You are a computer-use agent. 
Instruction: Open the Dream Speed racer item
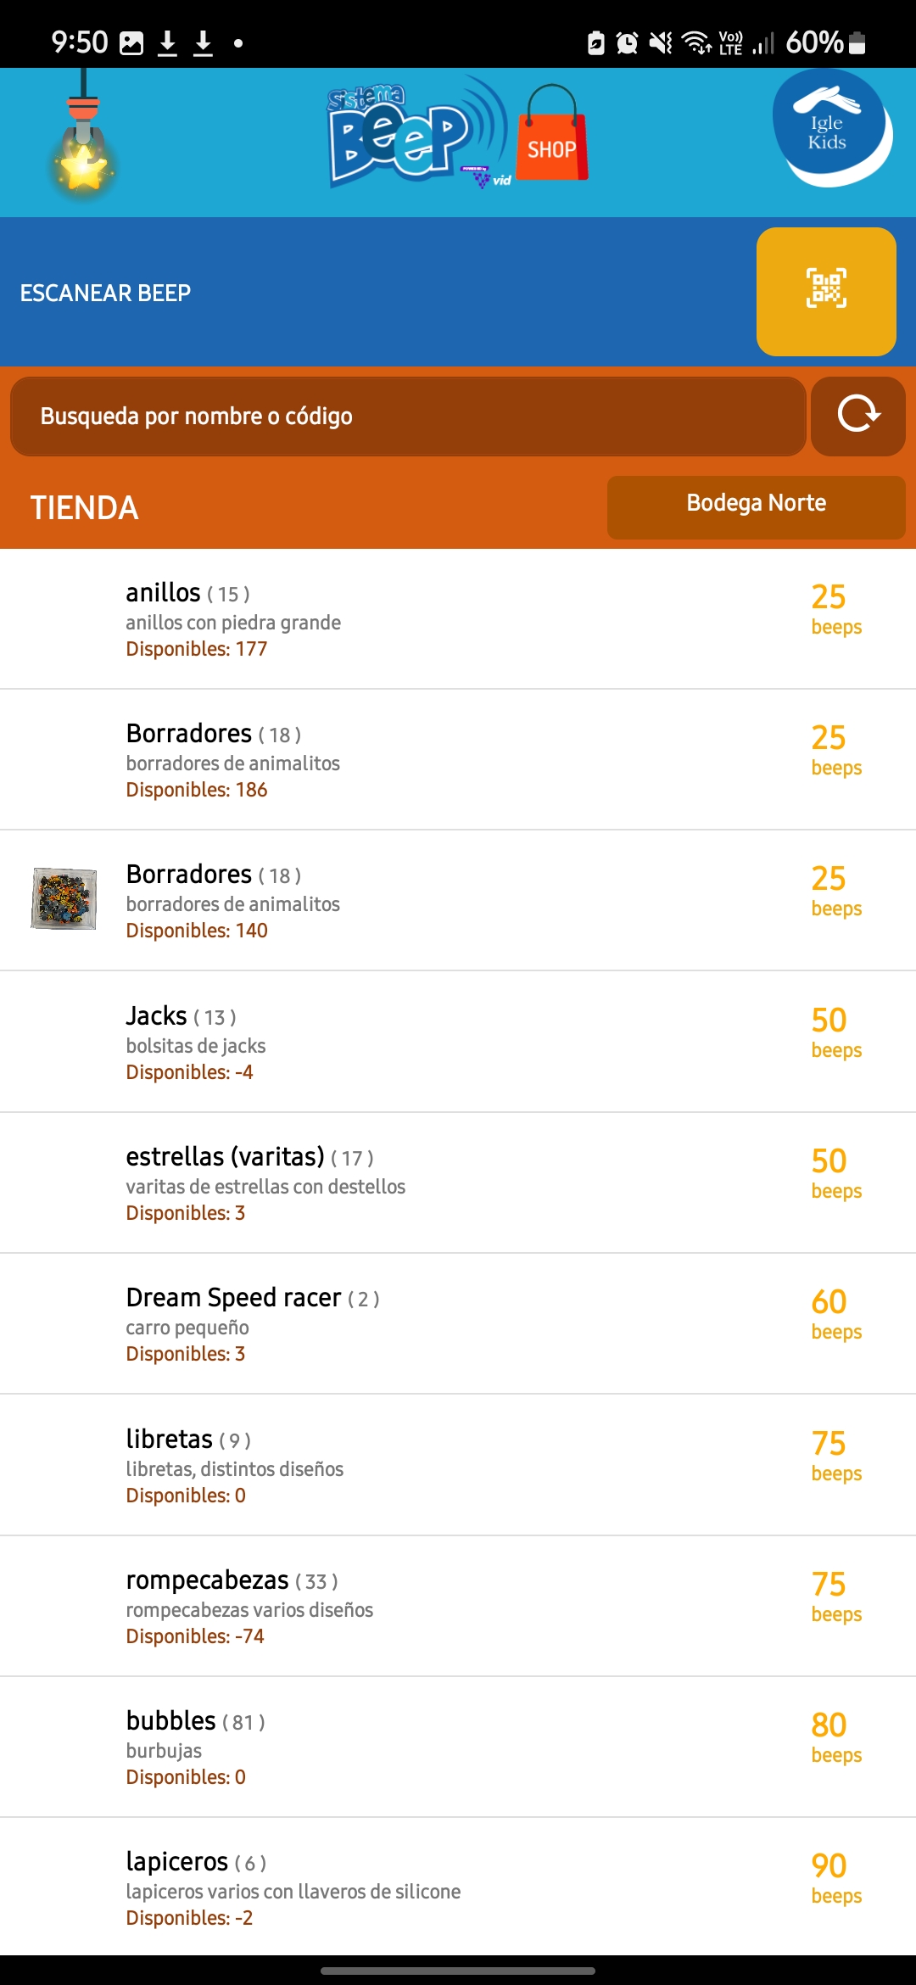pos(458,1324)
